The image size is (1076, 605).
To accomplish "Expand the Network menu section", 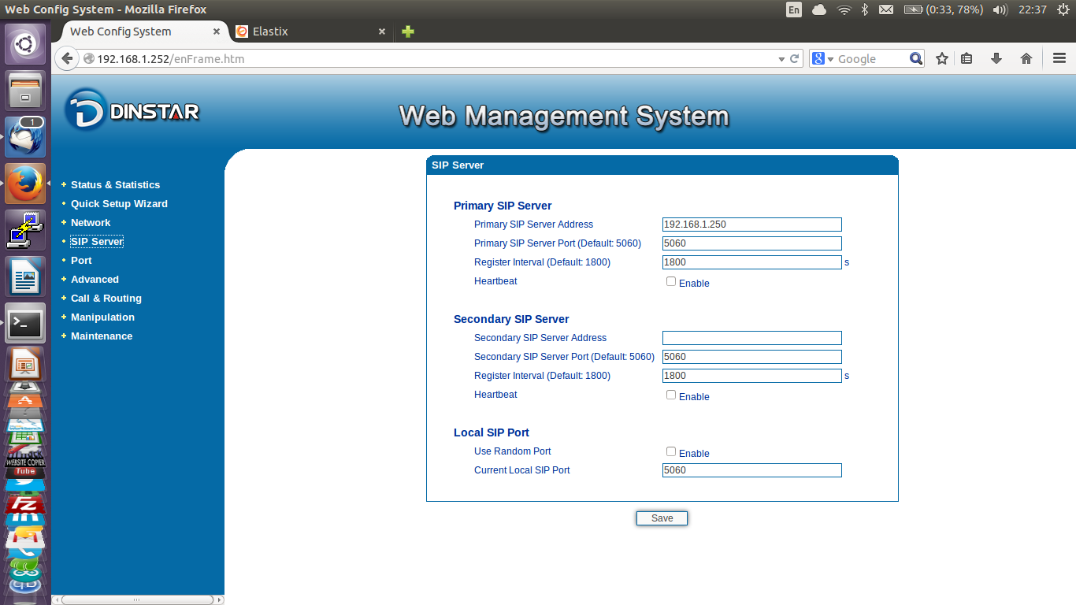I will click(91, 223).
